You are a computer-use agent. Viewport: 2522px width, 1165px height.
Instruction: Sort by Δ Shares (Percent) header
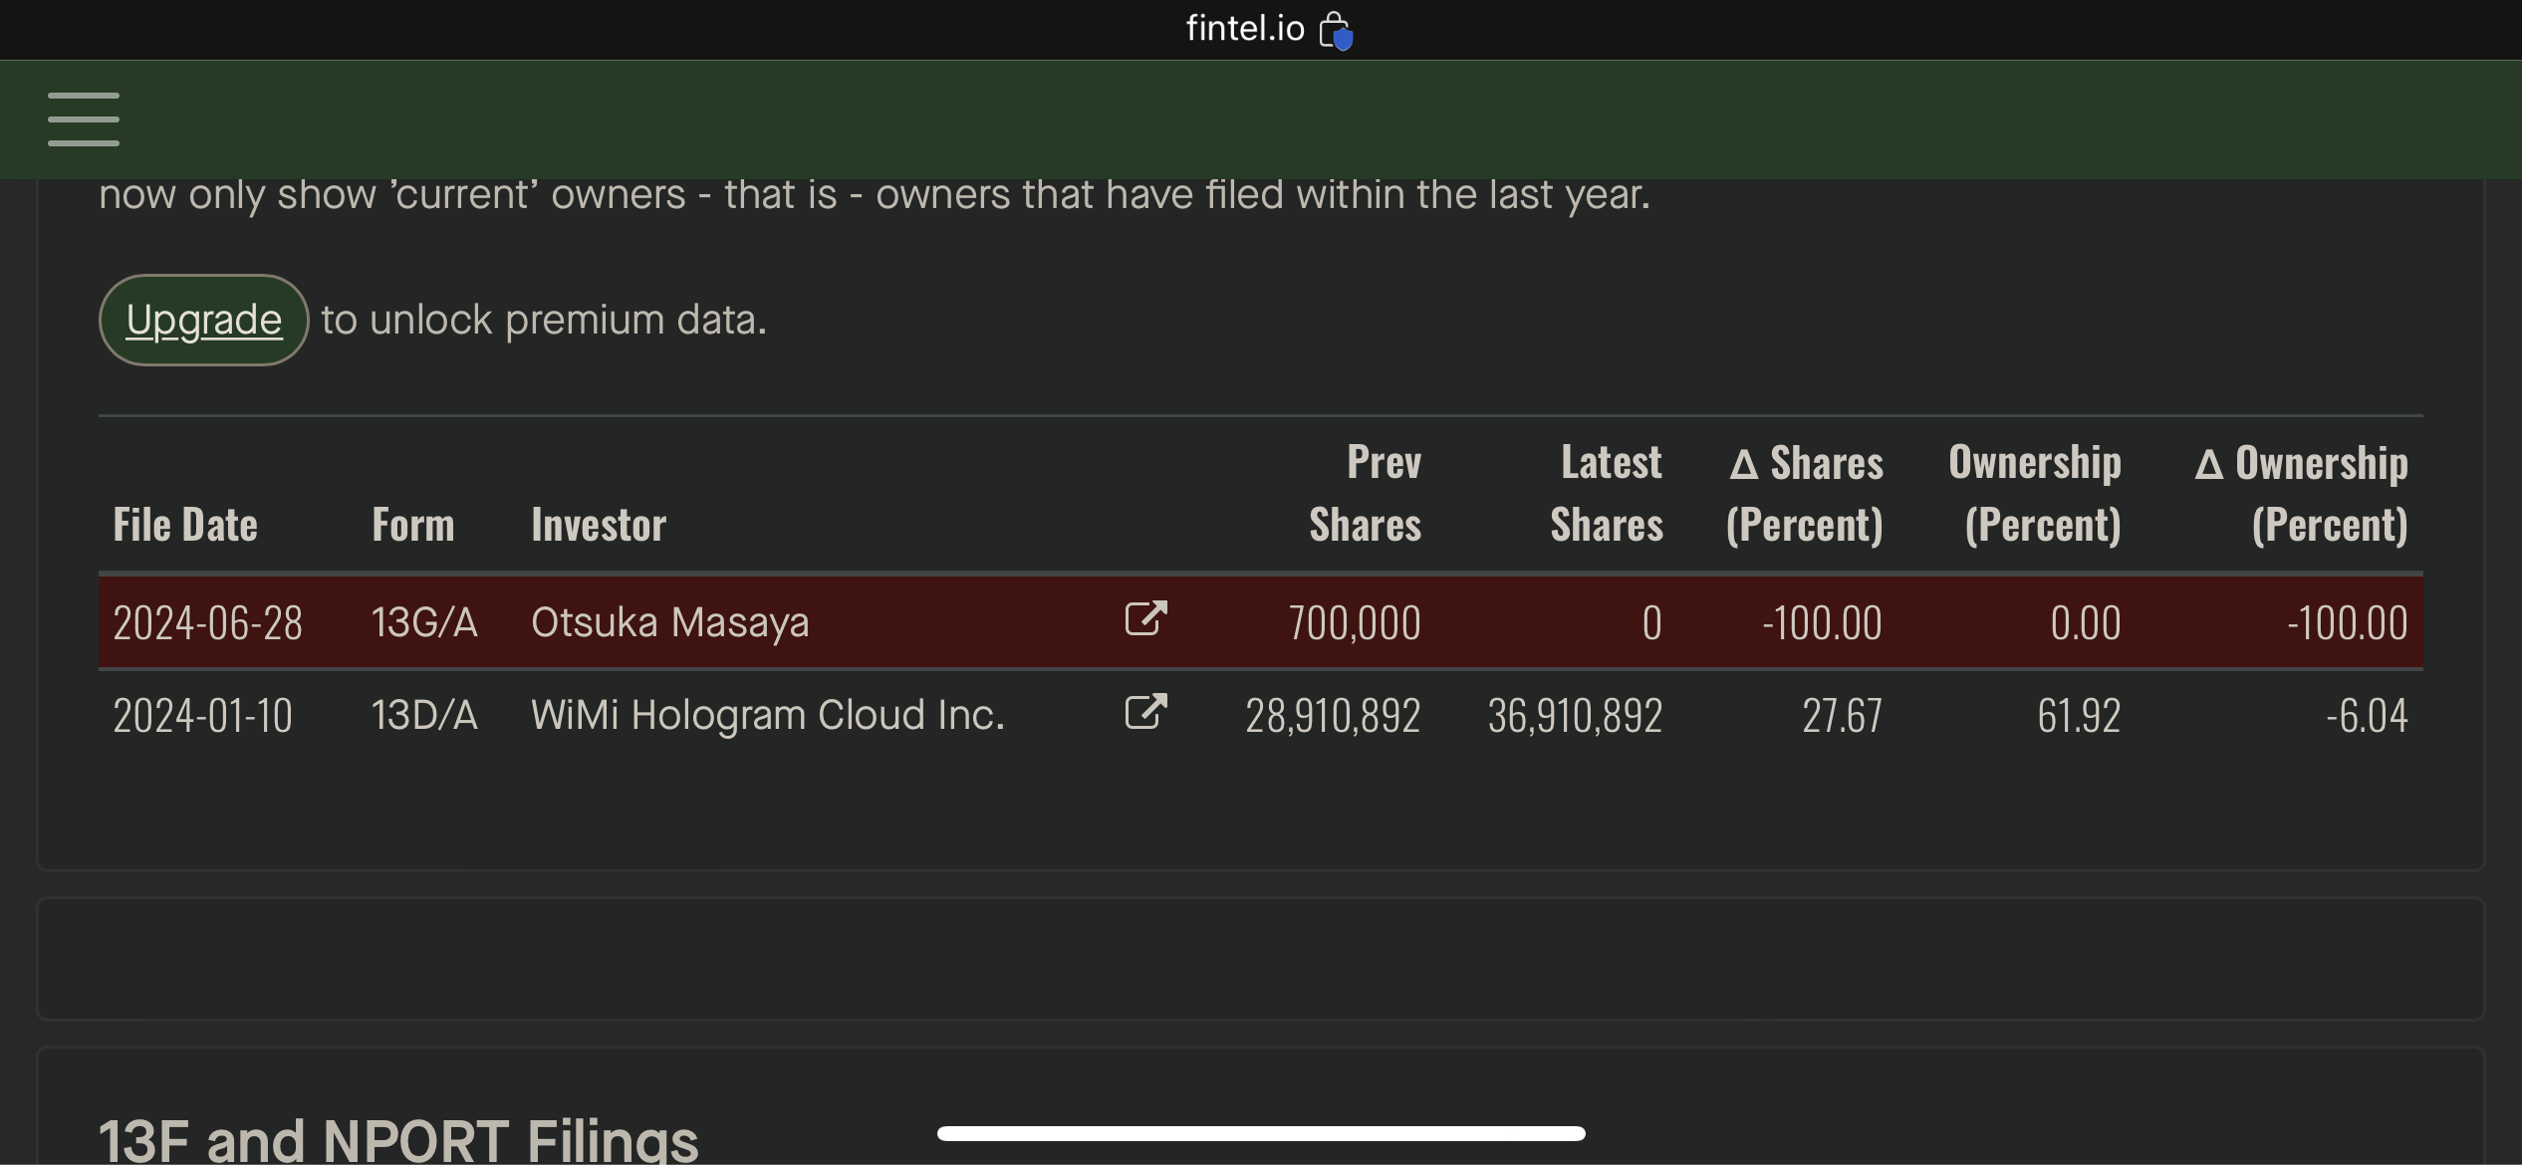click(1805, 494)
